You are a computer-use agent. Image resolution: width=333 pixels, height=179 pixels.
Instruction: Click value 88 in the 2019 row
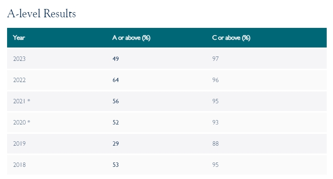(215, 144)
